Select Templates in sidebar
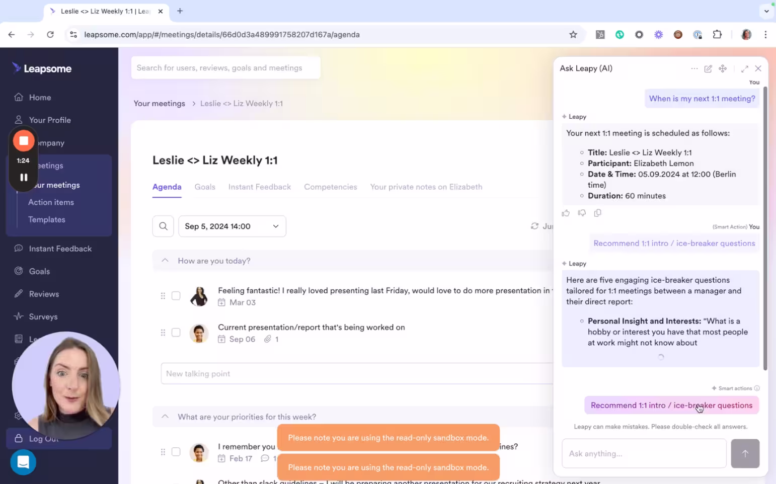This screenshot has height=484, width=776. point(47,219)
